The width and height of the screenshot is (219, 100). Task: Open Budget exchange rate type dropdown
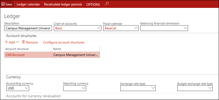[195, 88]
